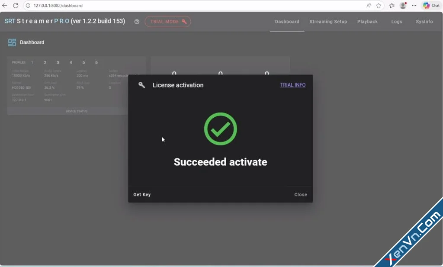Open the browser profile avatar
Image resolution: width=443 pixels, height=267 pixels.
[x=403, y=5]
